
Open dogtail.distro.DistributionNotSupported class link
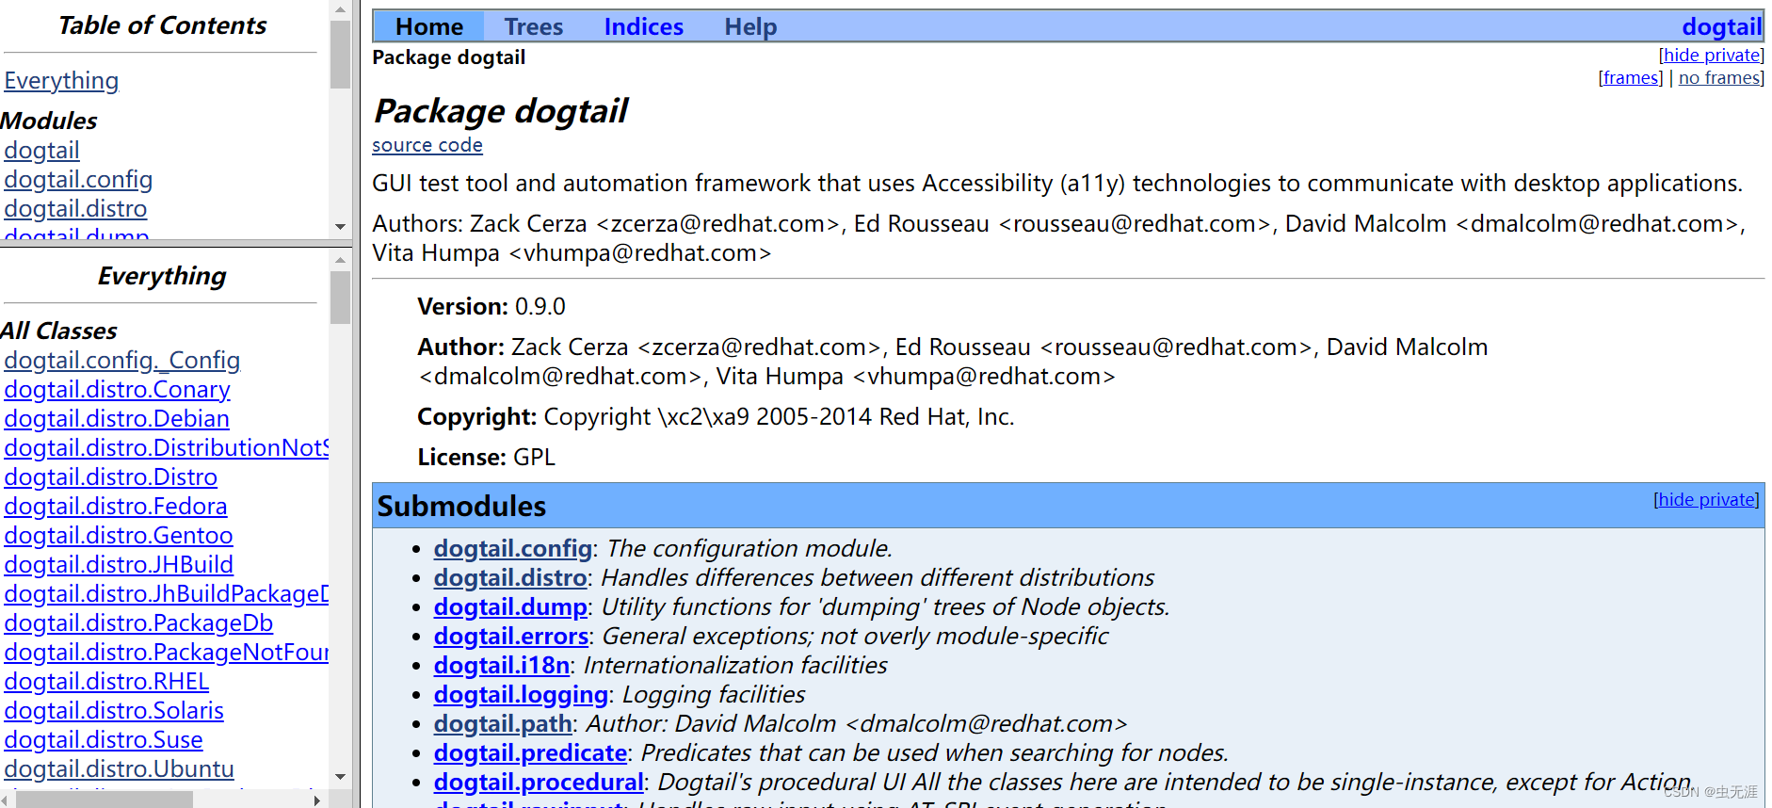click(x=167, y=448)
